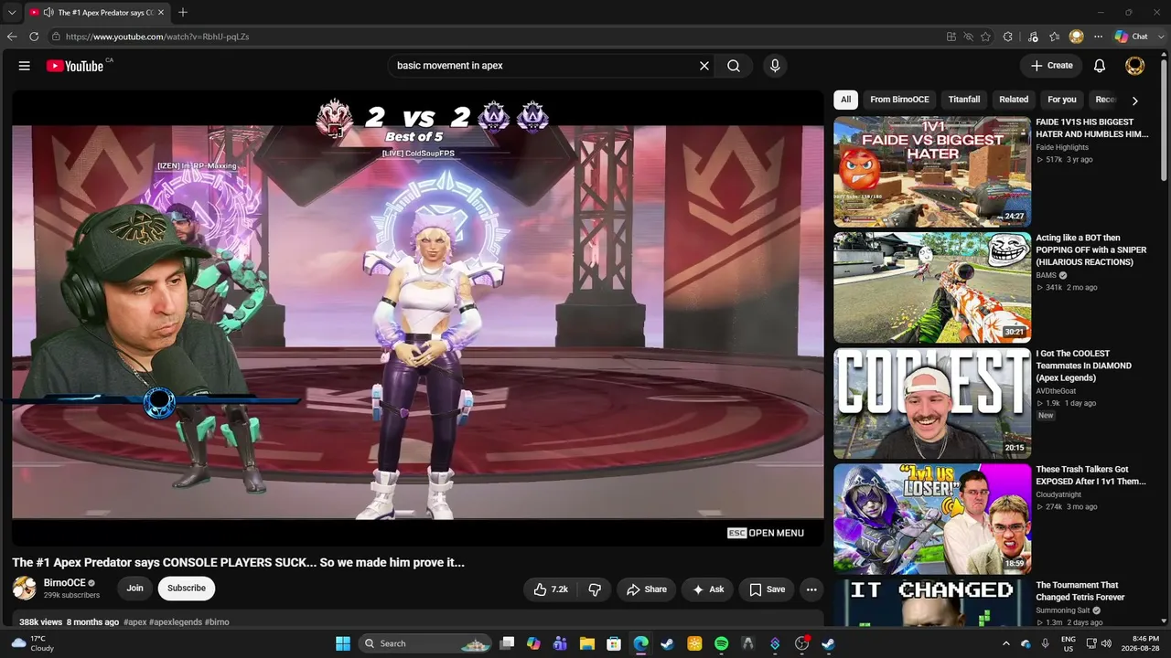Click the address bar URL
The width and height of the screenshot is (1171, 658).
tap(157, 37)
